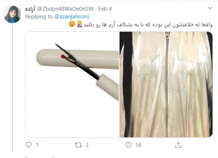Click the facepalm emoji in tweet
Screen dimensions: 218x158
(80, 24)
